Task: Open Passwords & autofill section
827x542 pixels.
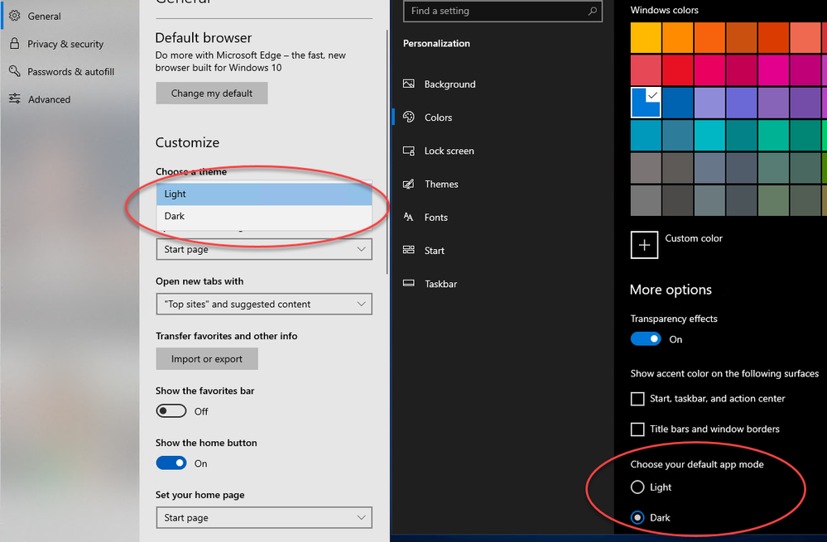Action: pos(70,72)
